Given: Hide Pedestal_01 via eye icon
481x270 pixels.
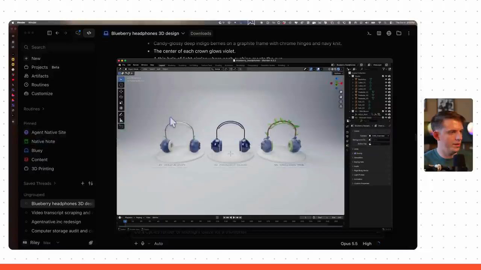Looking at the screenshot, I should point(386,92).
